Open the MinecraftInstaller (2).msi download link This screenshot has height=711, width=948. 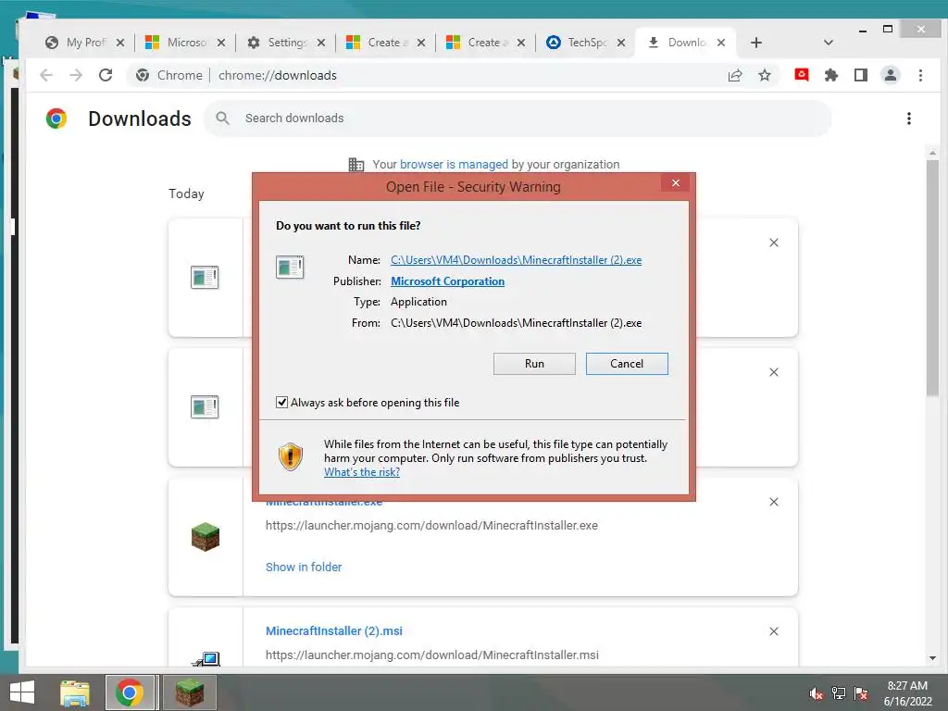(333, 630)
